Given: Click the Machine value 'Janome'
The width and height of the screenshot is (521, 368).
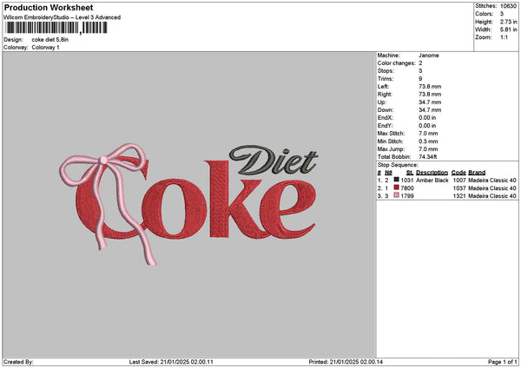Looking at the screenshot, I should click(x=429, y=56).
